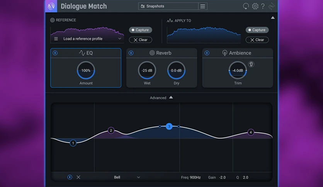The height and width of the screenshot is (187, 323).
Task: Toggle the Reverb module power button
Action: click(x=131, y=53)
